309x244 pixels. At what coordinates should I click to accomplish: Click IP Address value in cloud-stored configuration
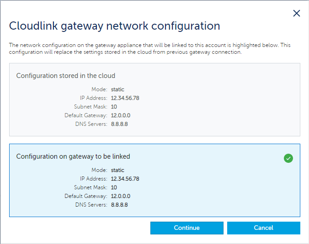[125, 98]
